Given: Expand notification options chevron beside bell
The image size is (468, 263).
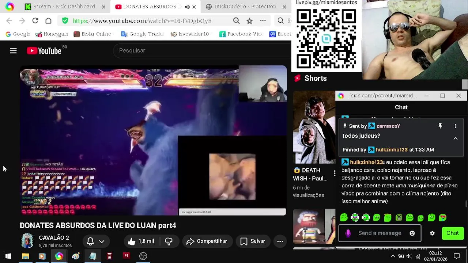Looking at the screenshot, I should click(102, 241).
